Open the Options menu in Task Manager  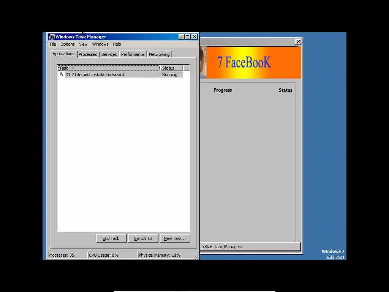[x=68, y=44]
